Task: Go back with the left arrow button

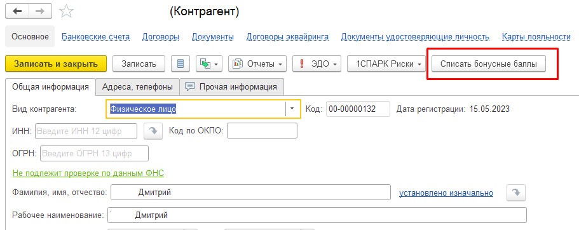Action: 17,11
